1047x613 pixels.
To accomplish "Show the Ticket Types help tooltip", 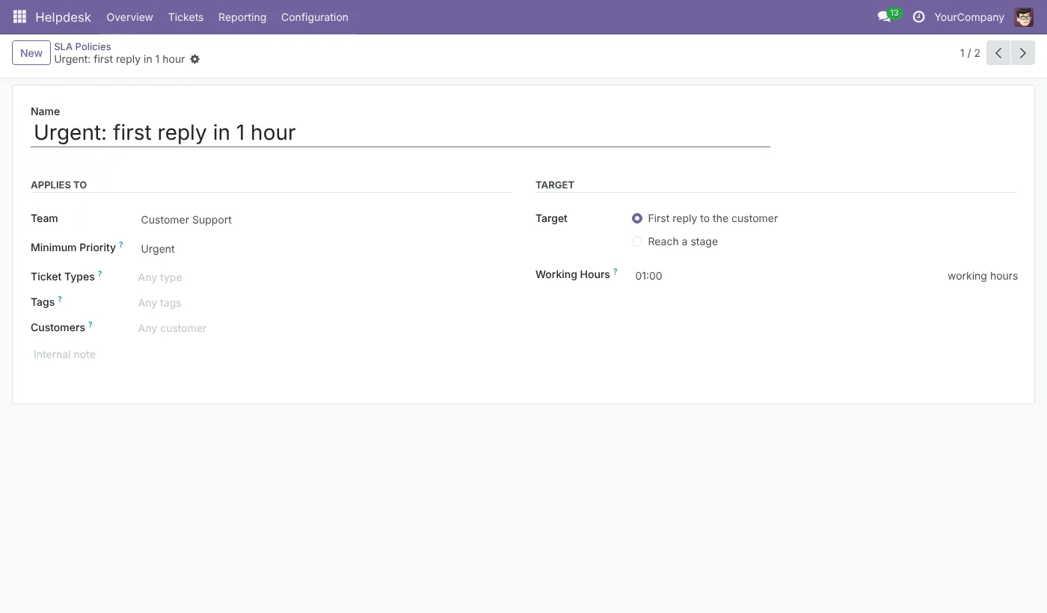I will [x=99, y=274].
